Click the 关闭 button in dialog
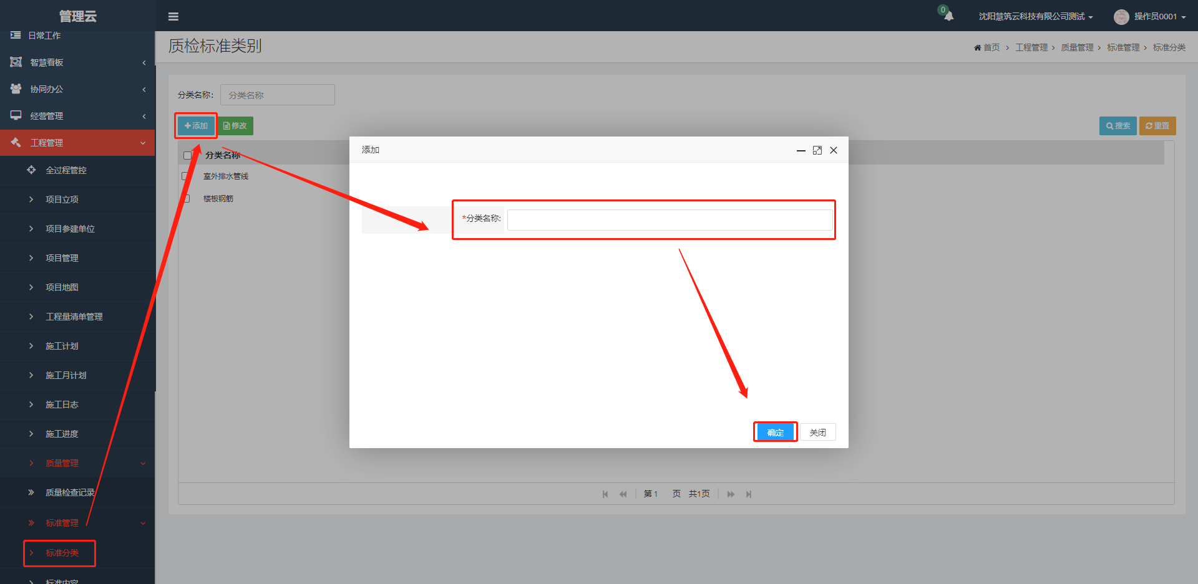The height and width of the screenshot is (584, 1198). coord(817,432)
